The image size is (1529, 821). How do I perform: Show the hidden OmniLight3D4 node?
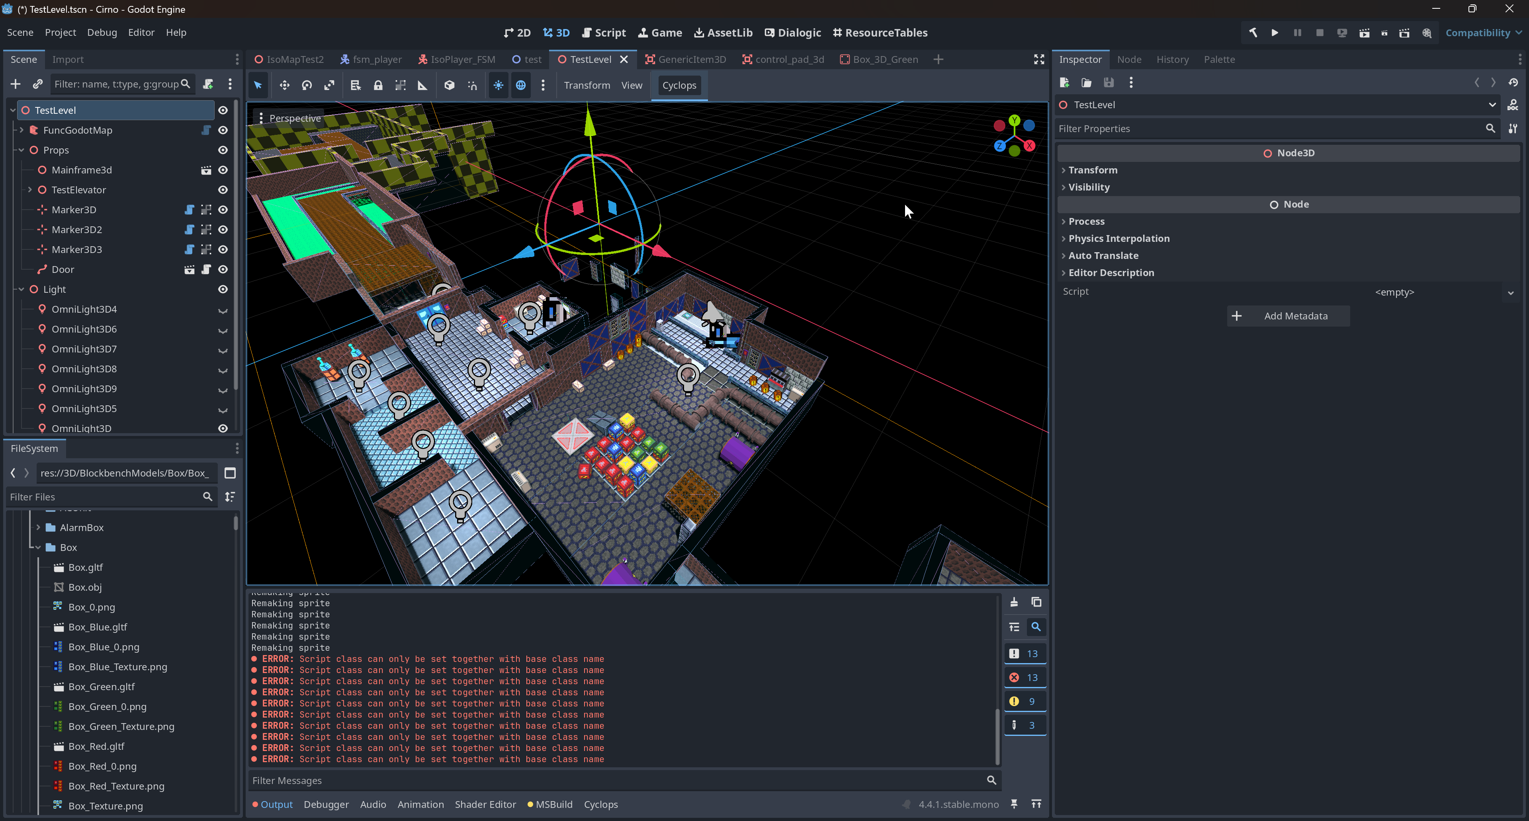[223, 310]
